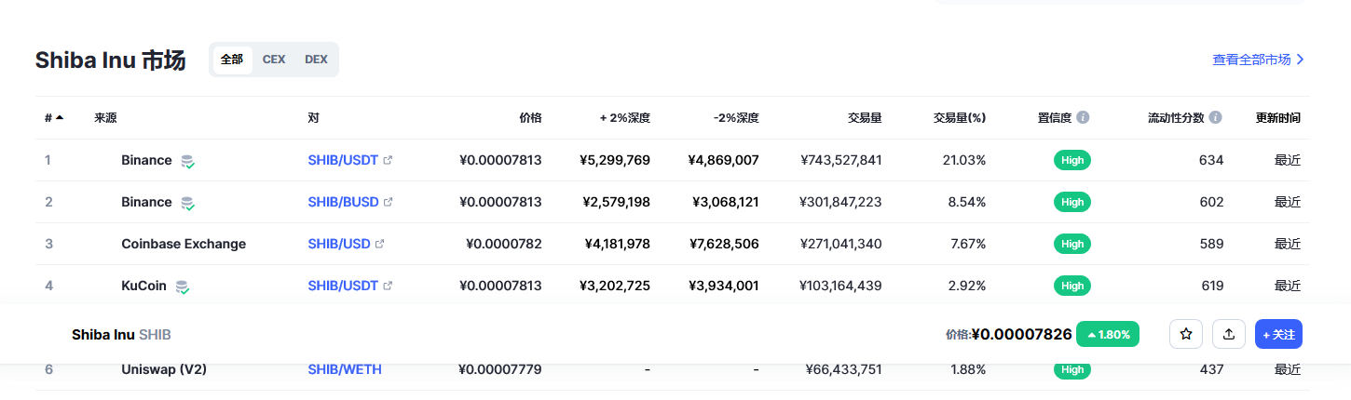The width and height of the screenshot is (1351, 400).
Task: Open the SHIB/BUSD pair link
Action: click(344, 202)
